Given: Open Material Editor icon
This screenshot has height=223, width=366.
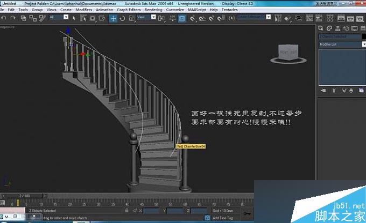Looking at the screenshot, I should click(330, 18).
